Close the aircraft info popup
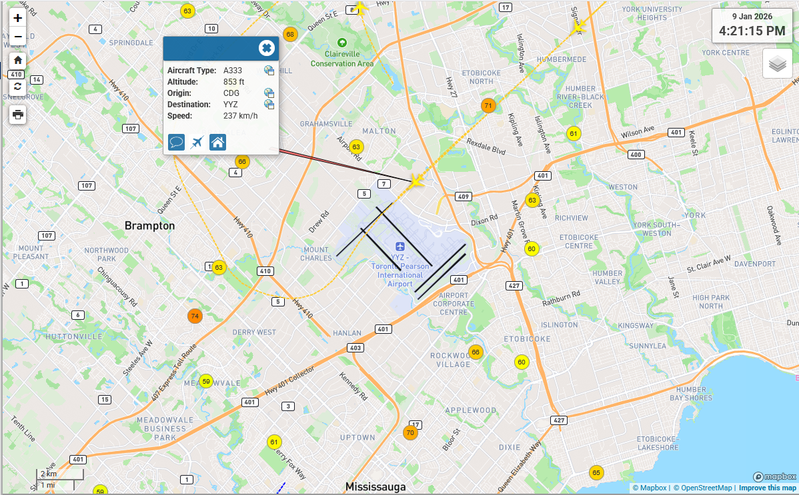The width and height of the screenshot is (799, 495). 266,48
